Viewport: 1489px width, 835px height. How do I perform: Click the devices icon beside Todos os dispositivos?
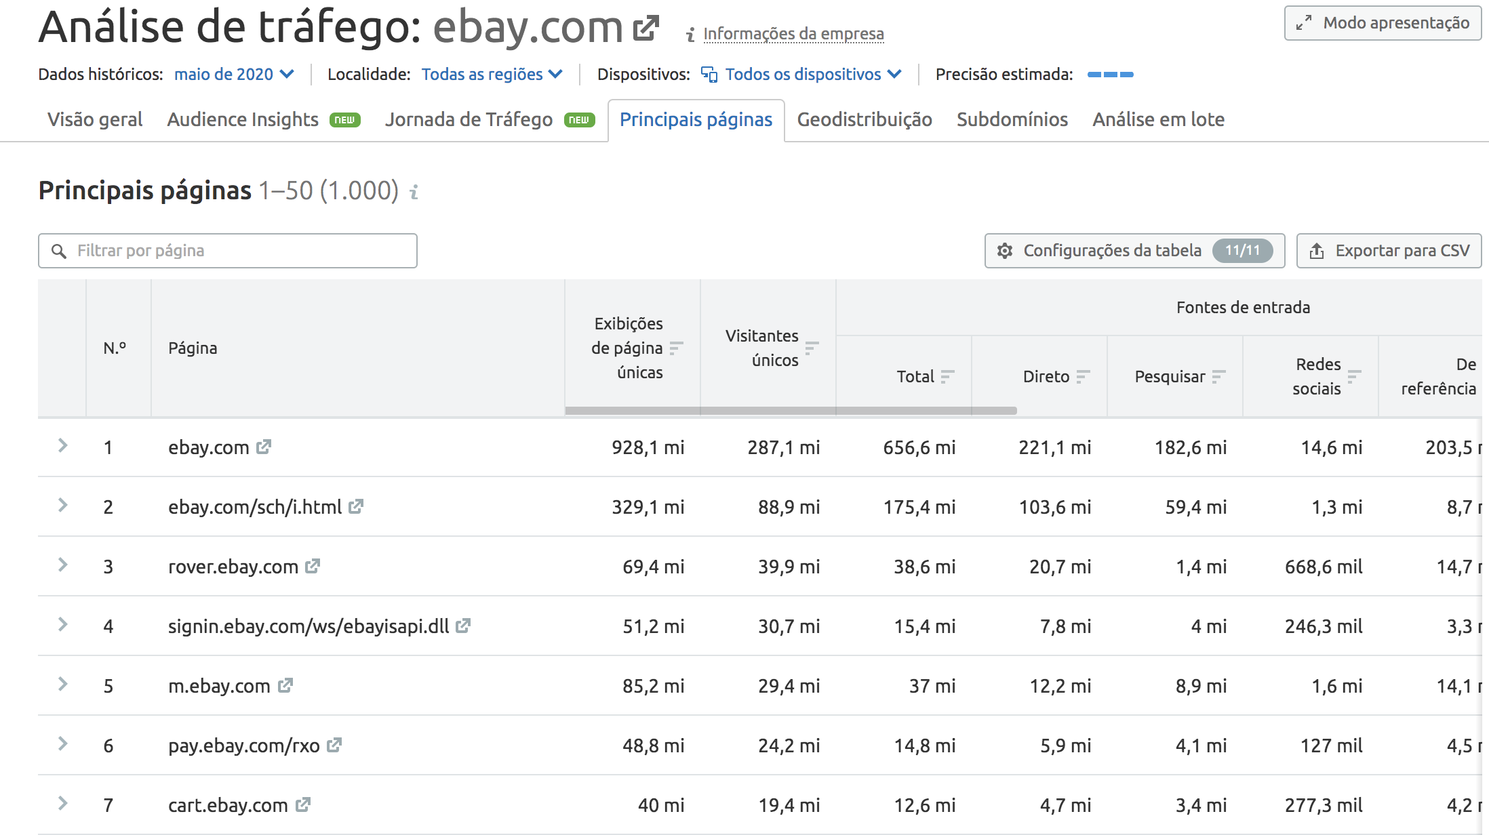(x=709, y=75)
